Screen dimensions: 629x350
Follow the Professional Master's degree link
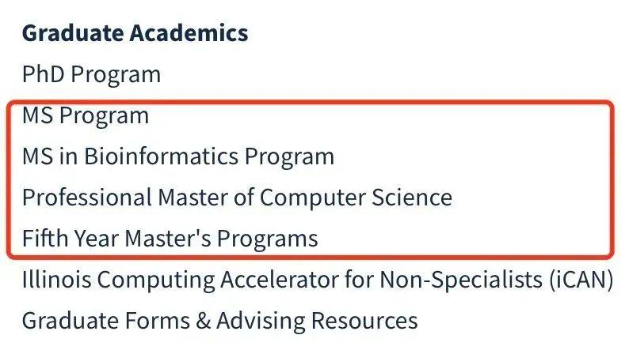(237, 198)
